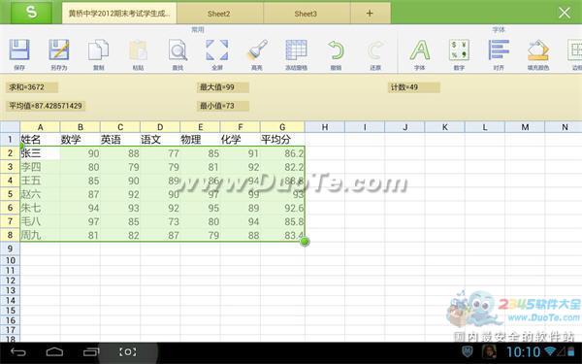
Task: Click the 计数=49 count statistic
Action: 413,87
